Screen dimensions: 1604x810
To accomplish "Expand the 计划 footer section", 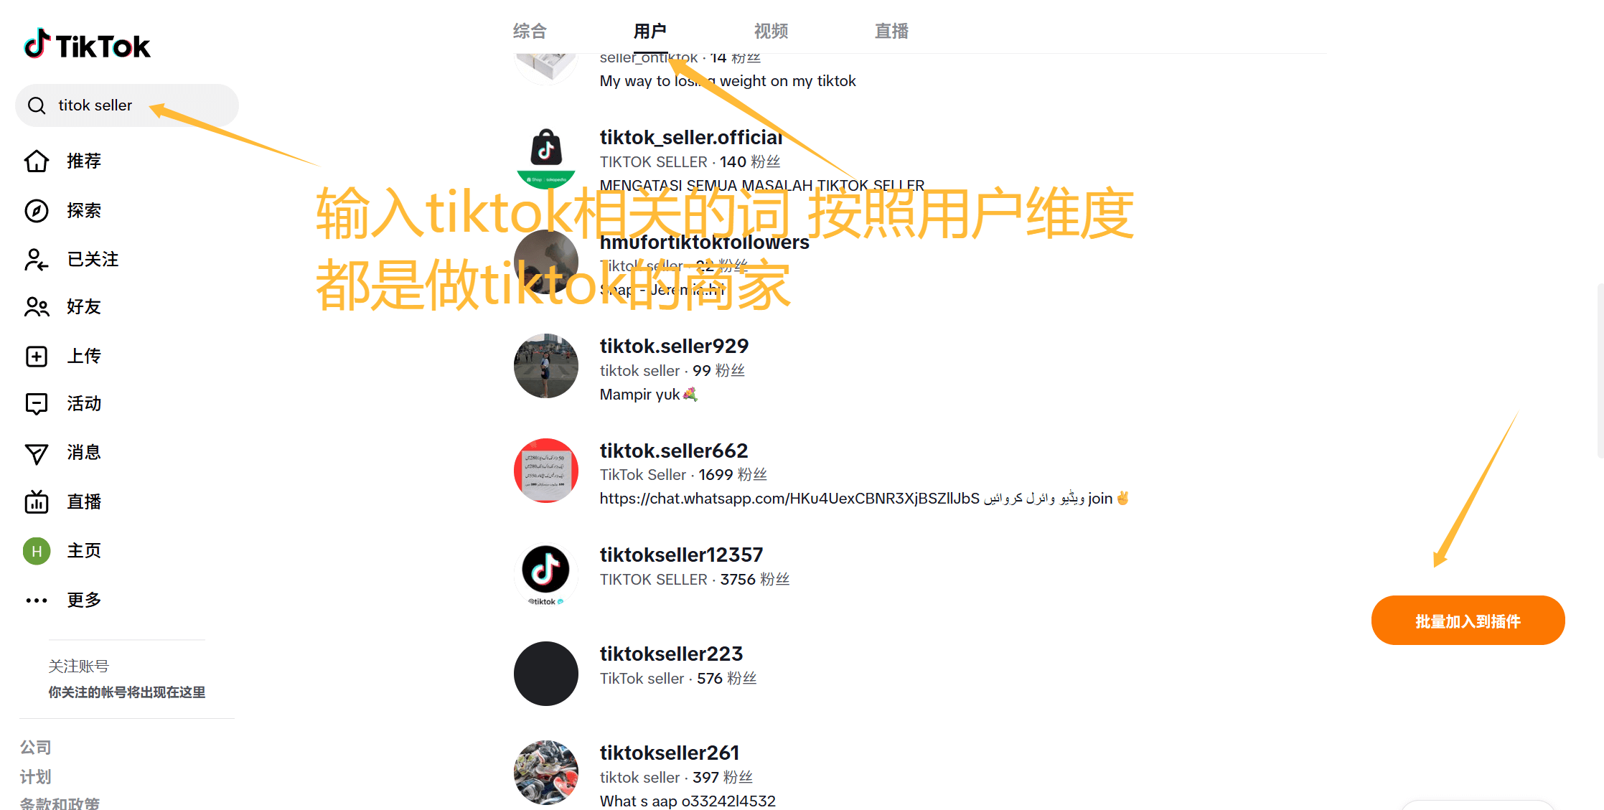I will 36,777.
